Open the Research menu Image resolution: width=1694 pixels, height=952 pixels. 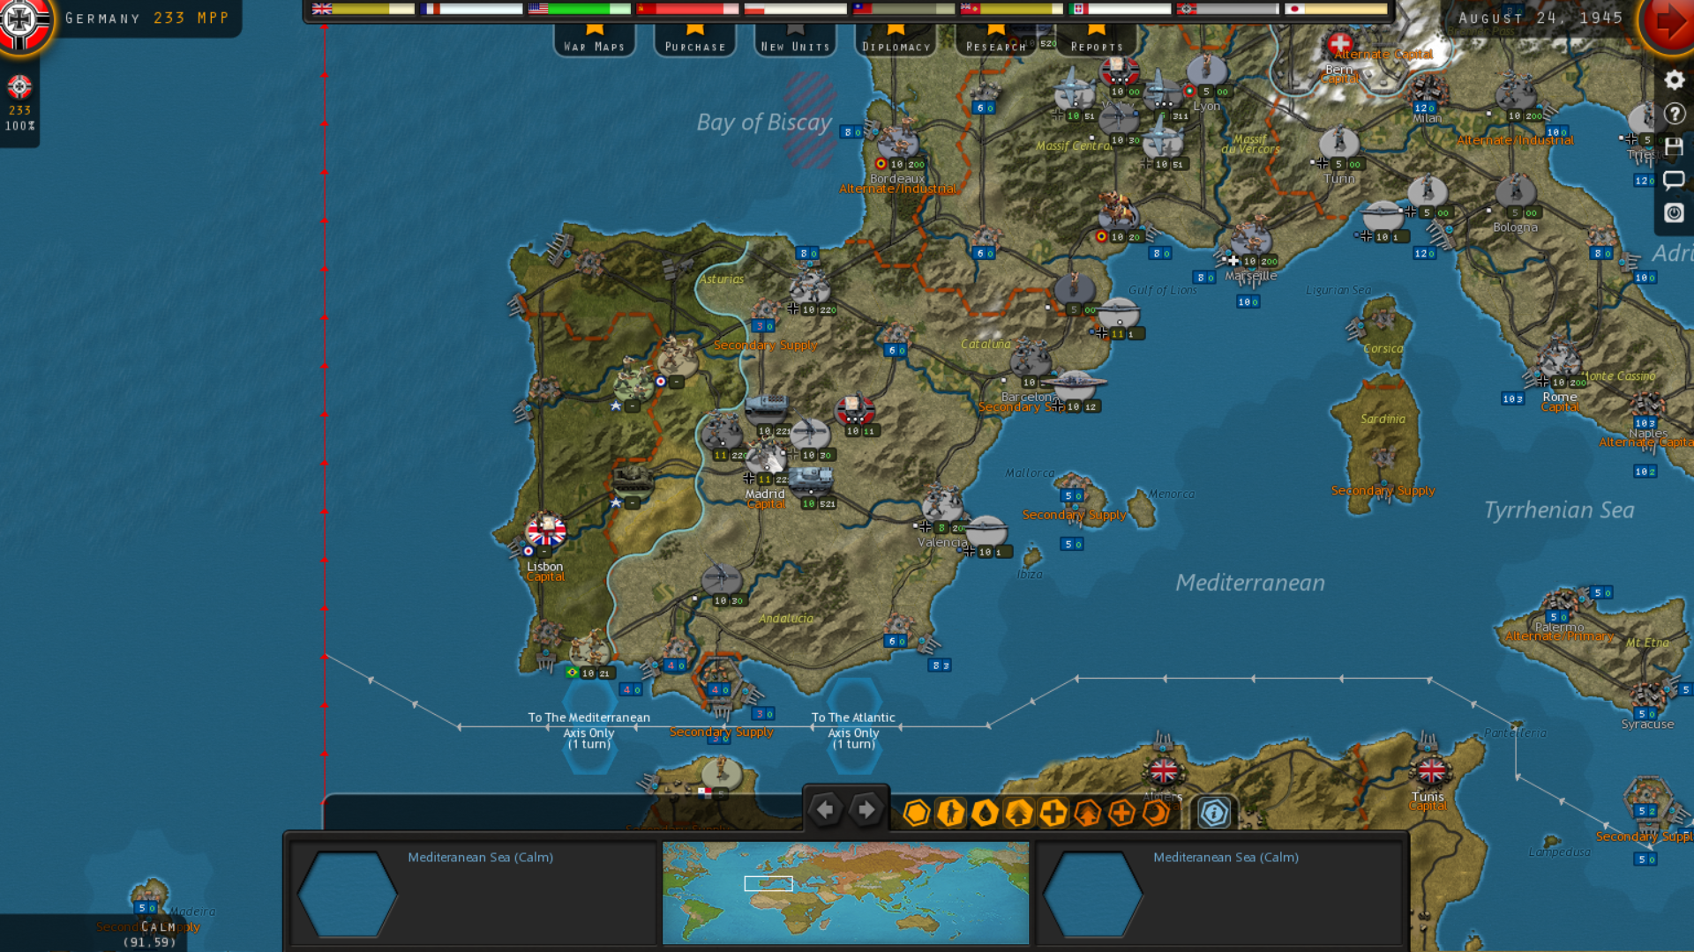(995, 41)
